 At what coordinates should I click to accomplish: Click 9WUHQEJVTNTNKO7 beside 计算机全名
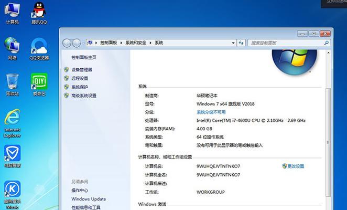pos(218,175)
